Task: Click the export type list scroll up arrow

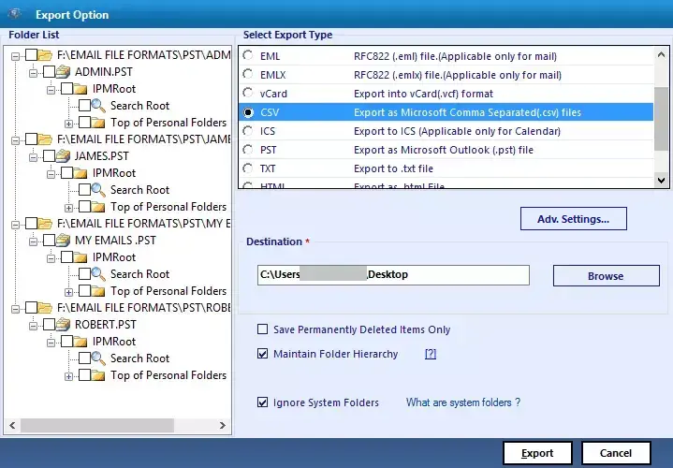Action: coord(662,54)
